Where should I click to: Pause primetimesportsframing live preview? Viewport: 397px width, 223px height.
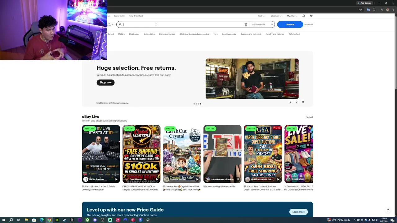click(238, 179)
